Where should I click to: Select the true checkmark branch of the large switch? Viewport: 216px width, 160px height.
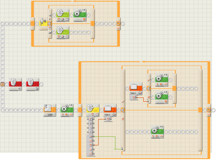[123, 101]
